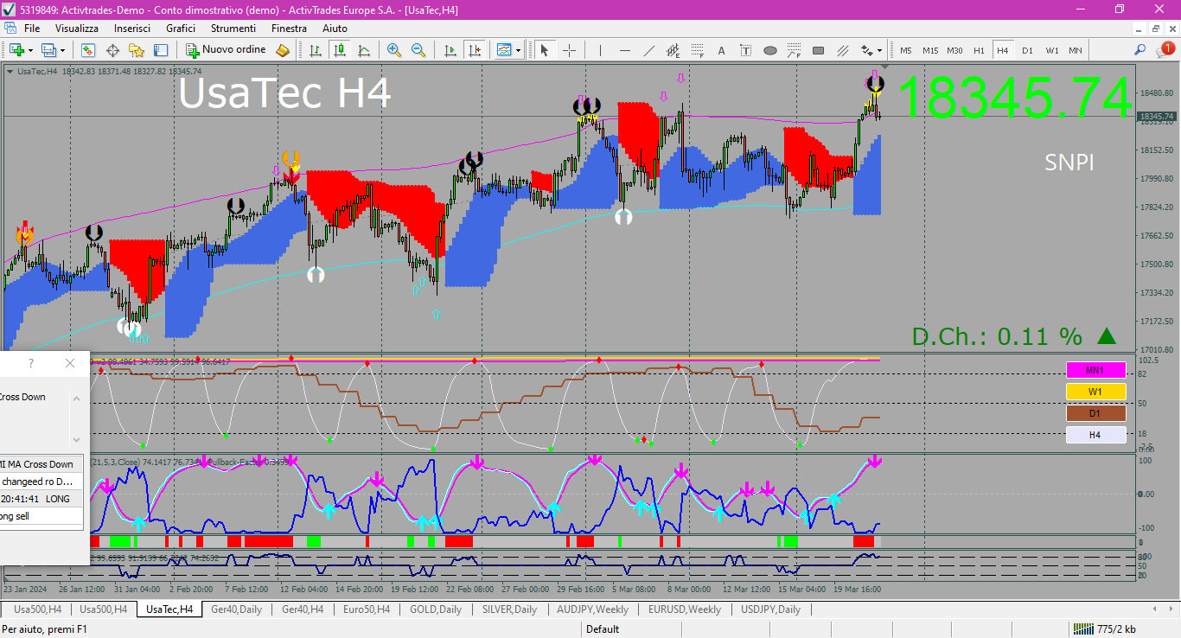Select the equidistant channel tool
This screenshot has width=1181, height=638.
[673, 50]
